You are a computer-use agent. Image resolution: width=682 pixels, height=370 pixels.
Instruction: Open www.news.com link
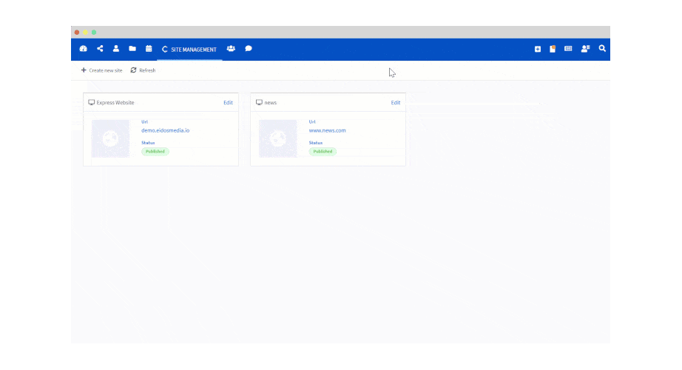(327, 130)
